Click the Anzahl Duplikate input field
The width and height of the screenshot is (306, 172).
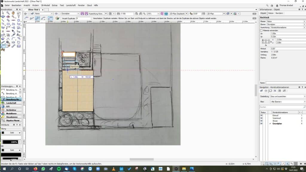pos(83,18)
